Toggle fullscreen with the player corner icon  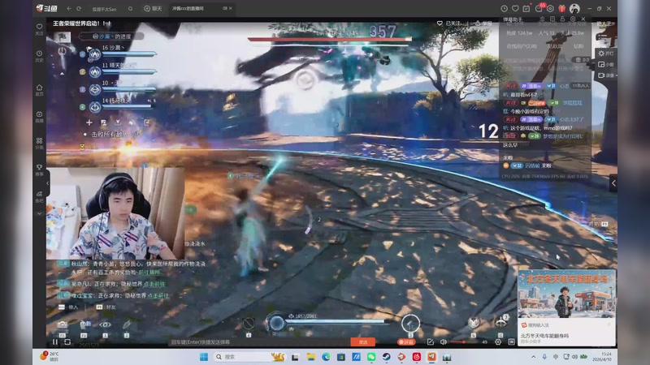pos(512,341)
